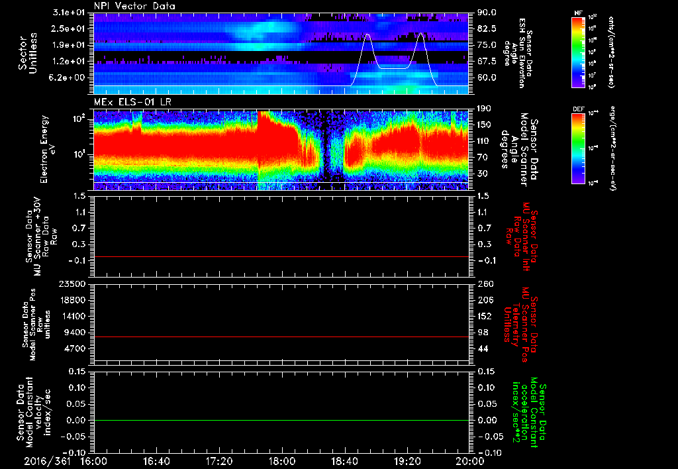Click the '4700' scanner position tick

[75, 348]
